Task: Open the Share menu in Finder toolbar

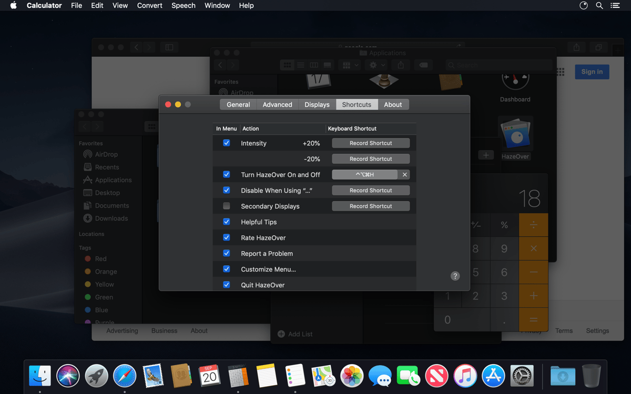Action: point(400,65)
